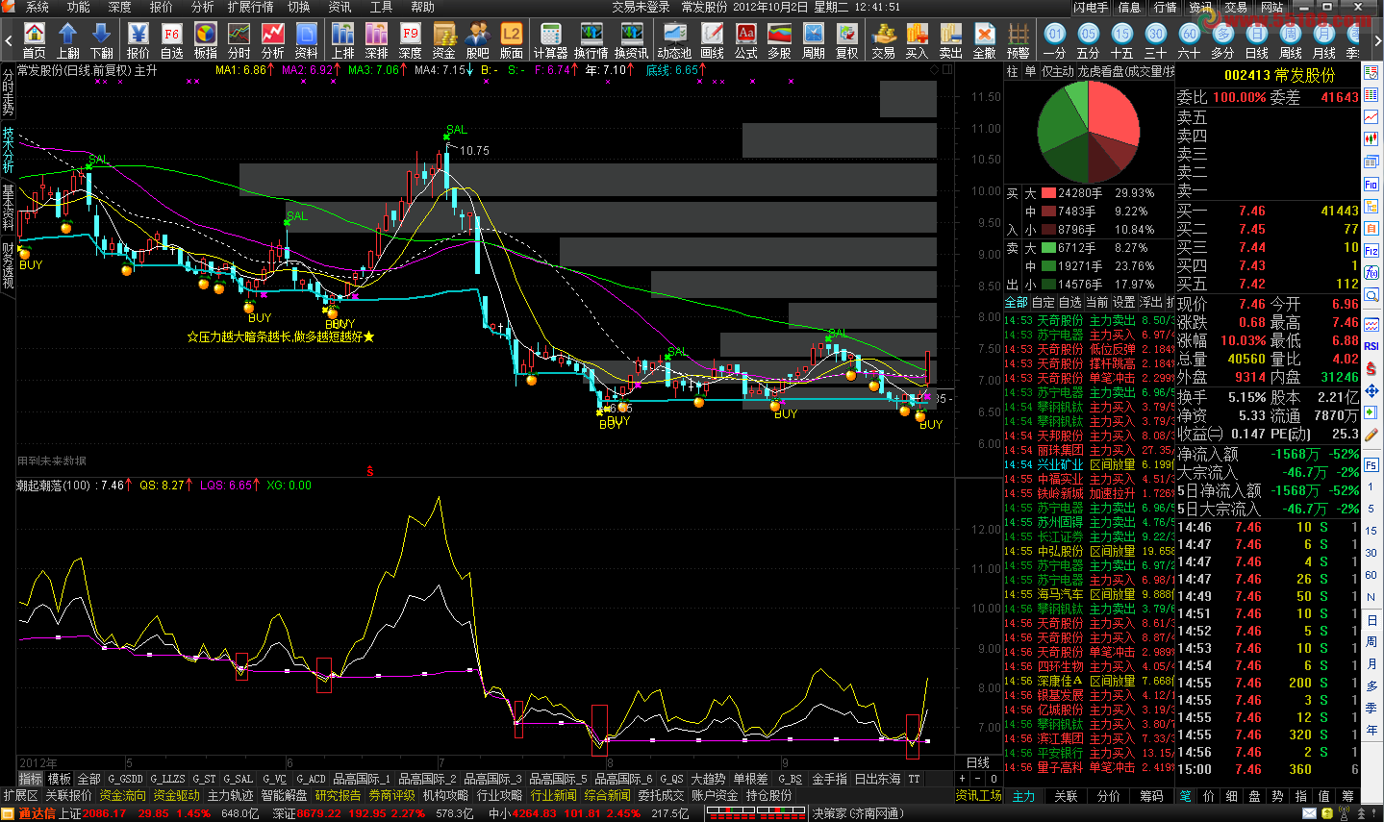Image resolution: width=1384 pixels, height=822 pixels.
Task: Open the 资料 company info icon
Action: click(x=307, y=40)
